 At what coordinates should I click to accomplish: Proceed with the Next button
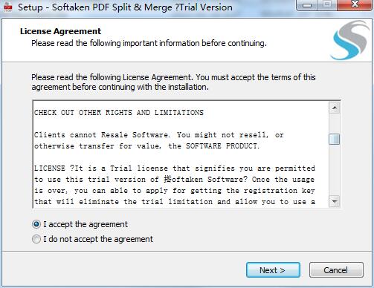[x=273, y=270]
